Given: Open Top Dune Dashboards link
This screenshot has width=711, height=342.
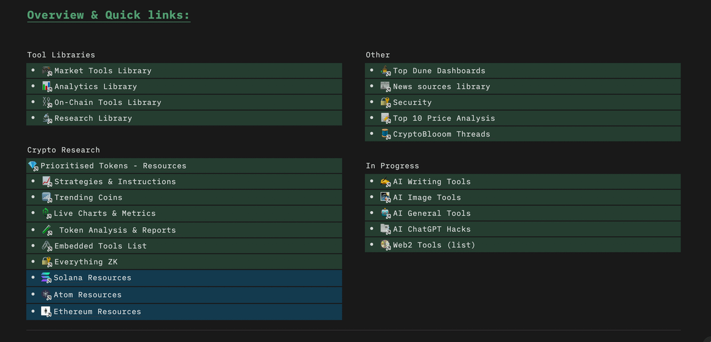Looking at the screenshot, I should pos(439,71).
